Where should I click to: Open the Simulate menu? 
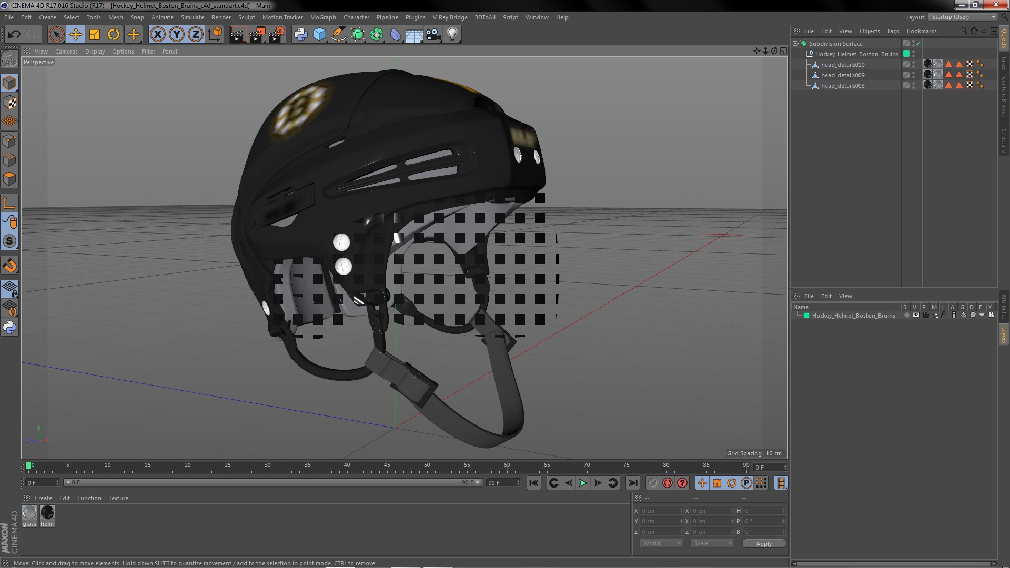[193, 17]
